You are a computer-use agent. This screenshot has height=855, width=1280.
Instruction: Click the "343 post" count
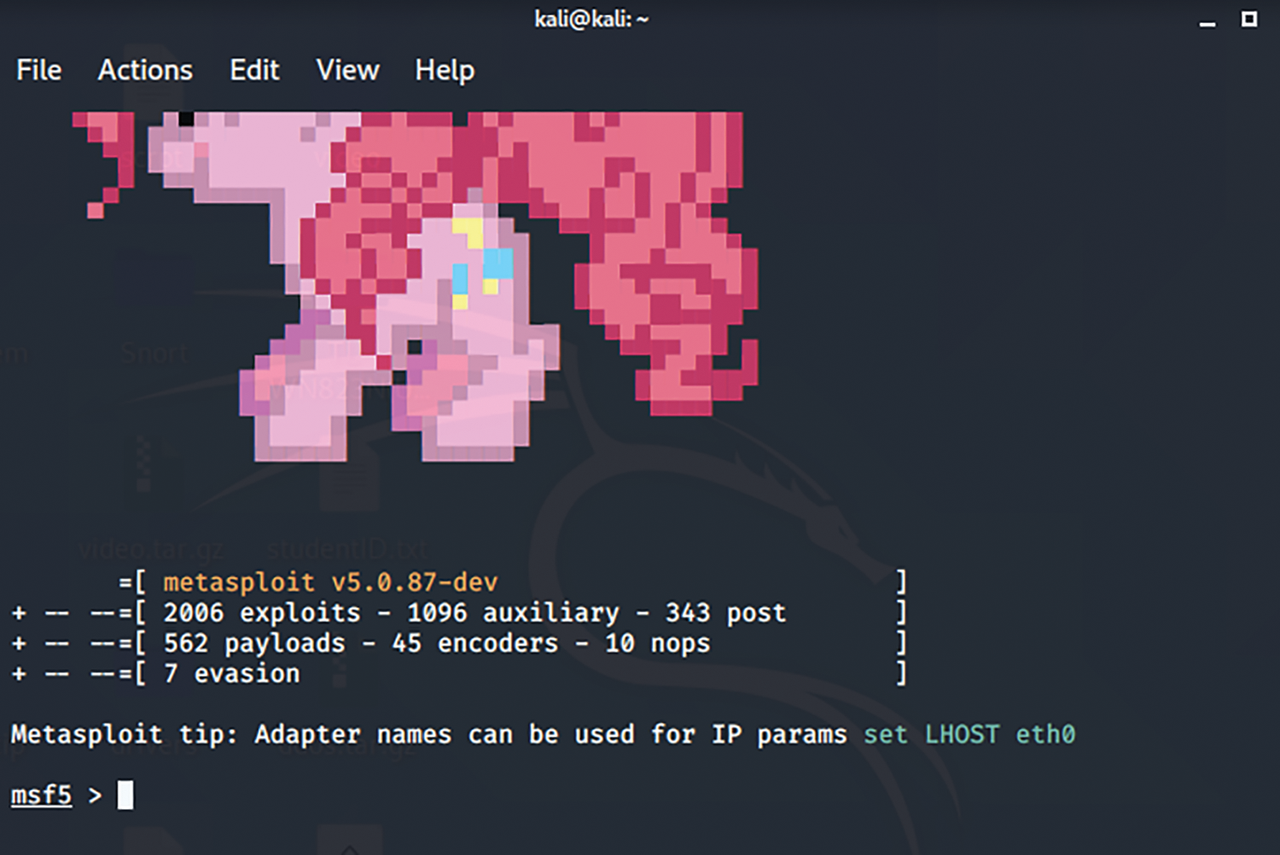[725, 613]
